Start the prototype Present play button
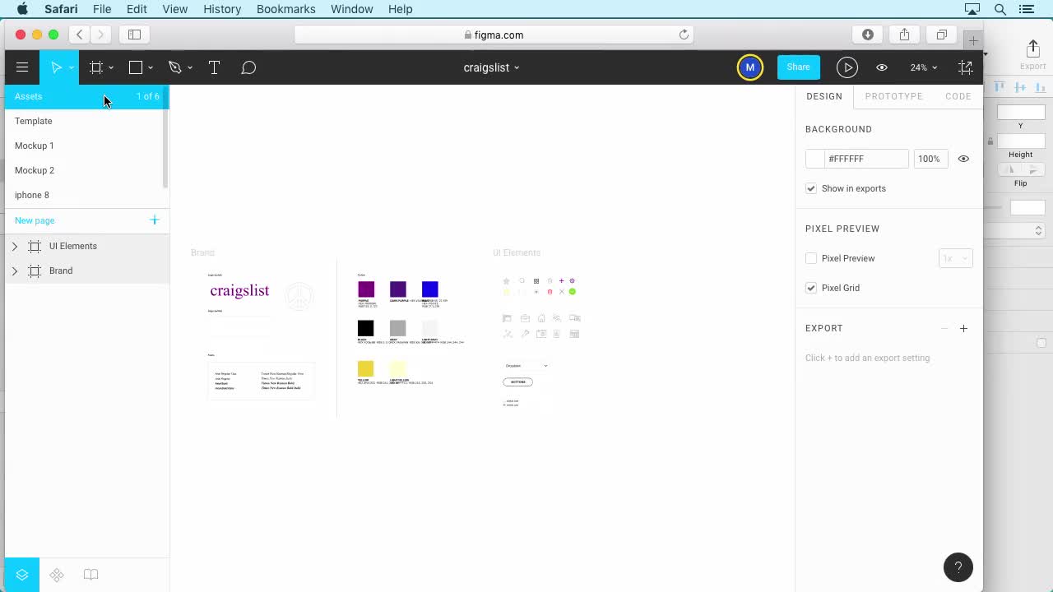1053x592 pixels. [x=847, y=67]
